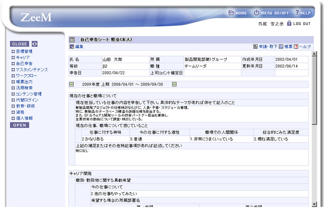Click the refresh icon next to CLOSE
Image resolution: width=324 pixels, height=208 pixels.
tap(34, 44)
